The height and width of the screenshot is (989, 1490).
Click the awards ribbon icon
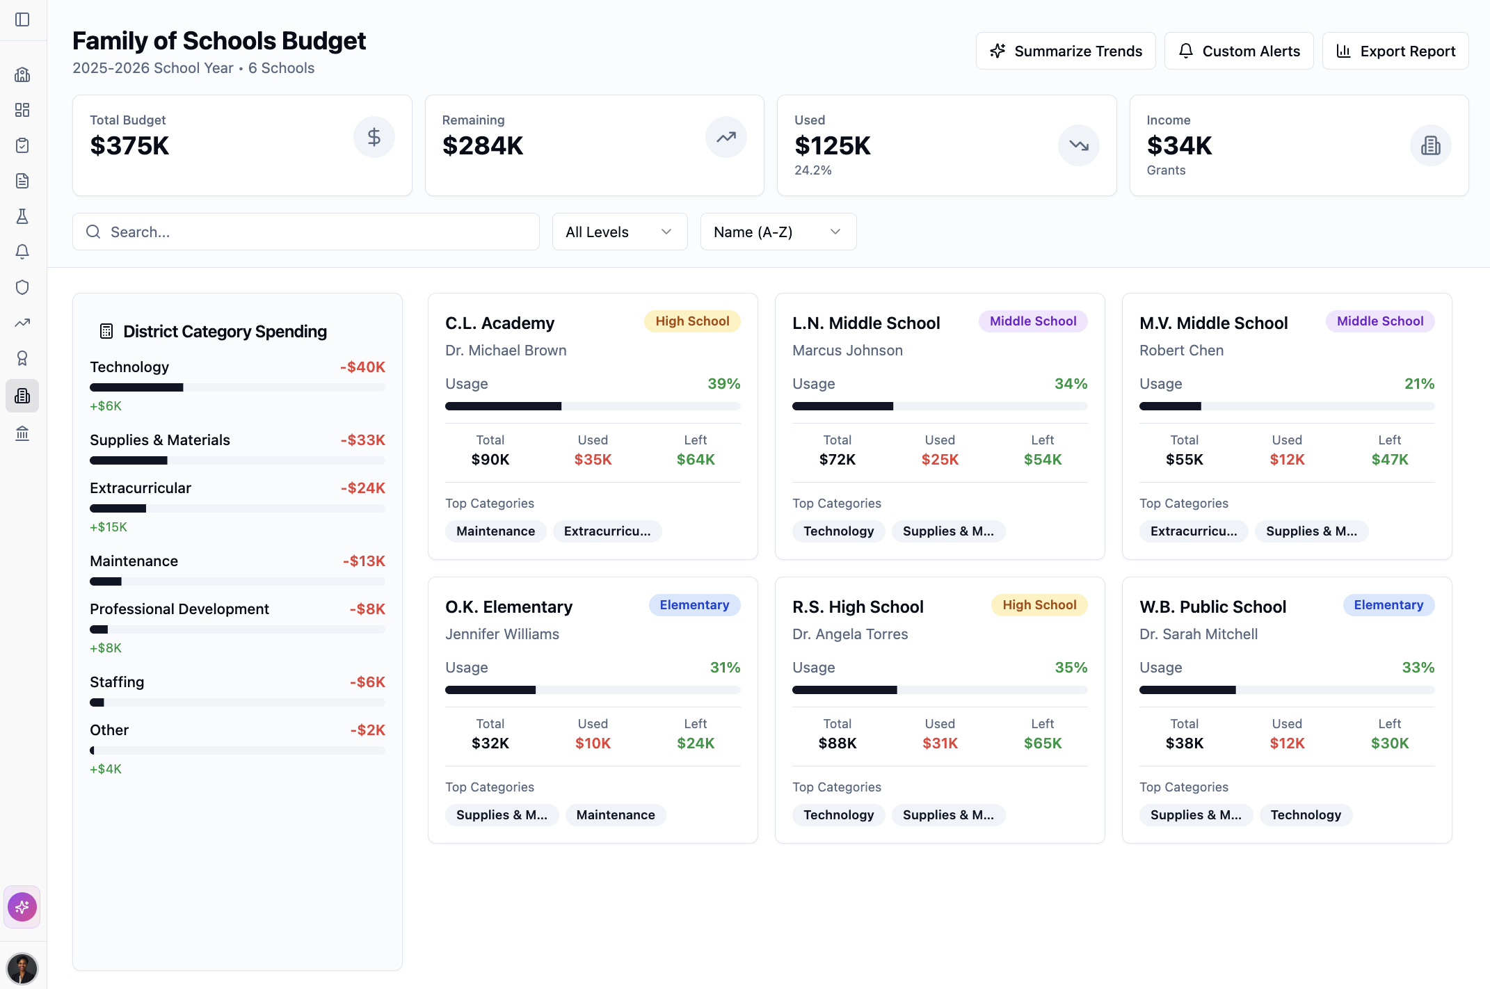[x=22, y=358]
